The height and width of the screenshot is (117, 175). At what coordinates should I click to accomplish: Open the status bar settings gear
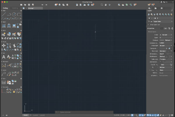(x=172, y=115)
